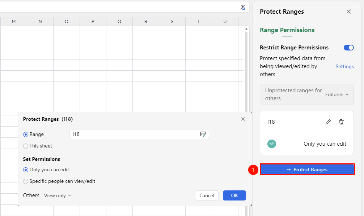Select column P header
The image size is (364, 216).
(x=93, y=22)
